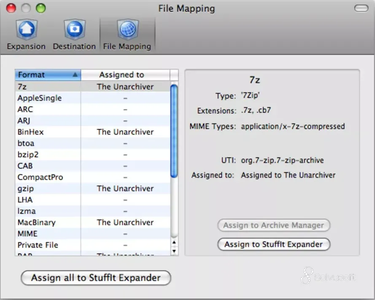
Task: Select the ARC format row
Action: [92, 110]
